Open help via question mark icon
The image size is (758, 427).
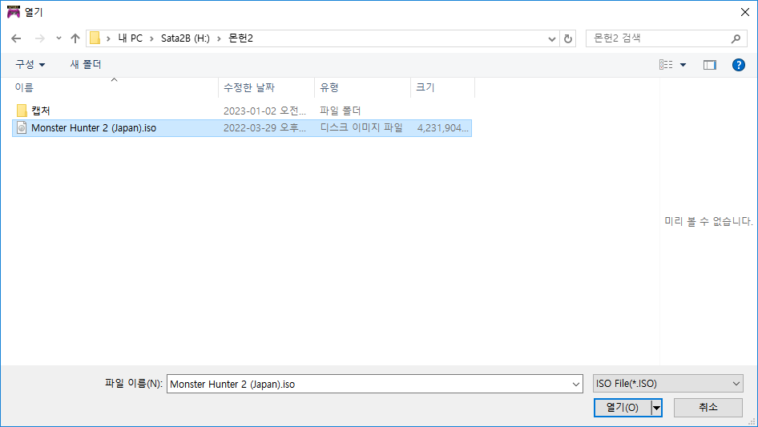[739, 65]
